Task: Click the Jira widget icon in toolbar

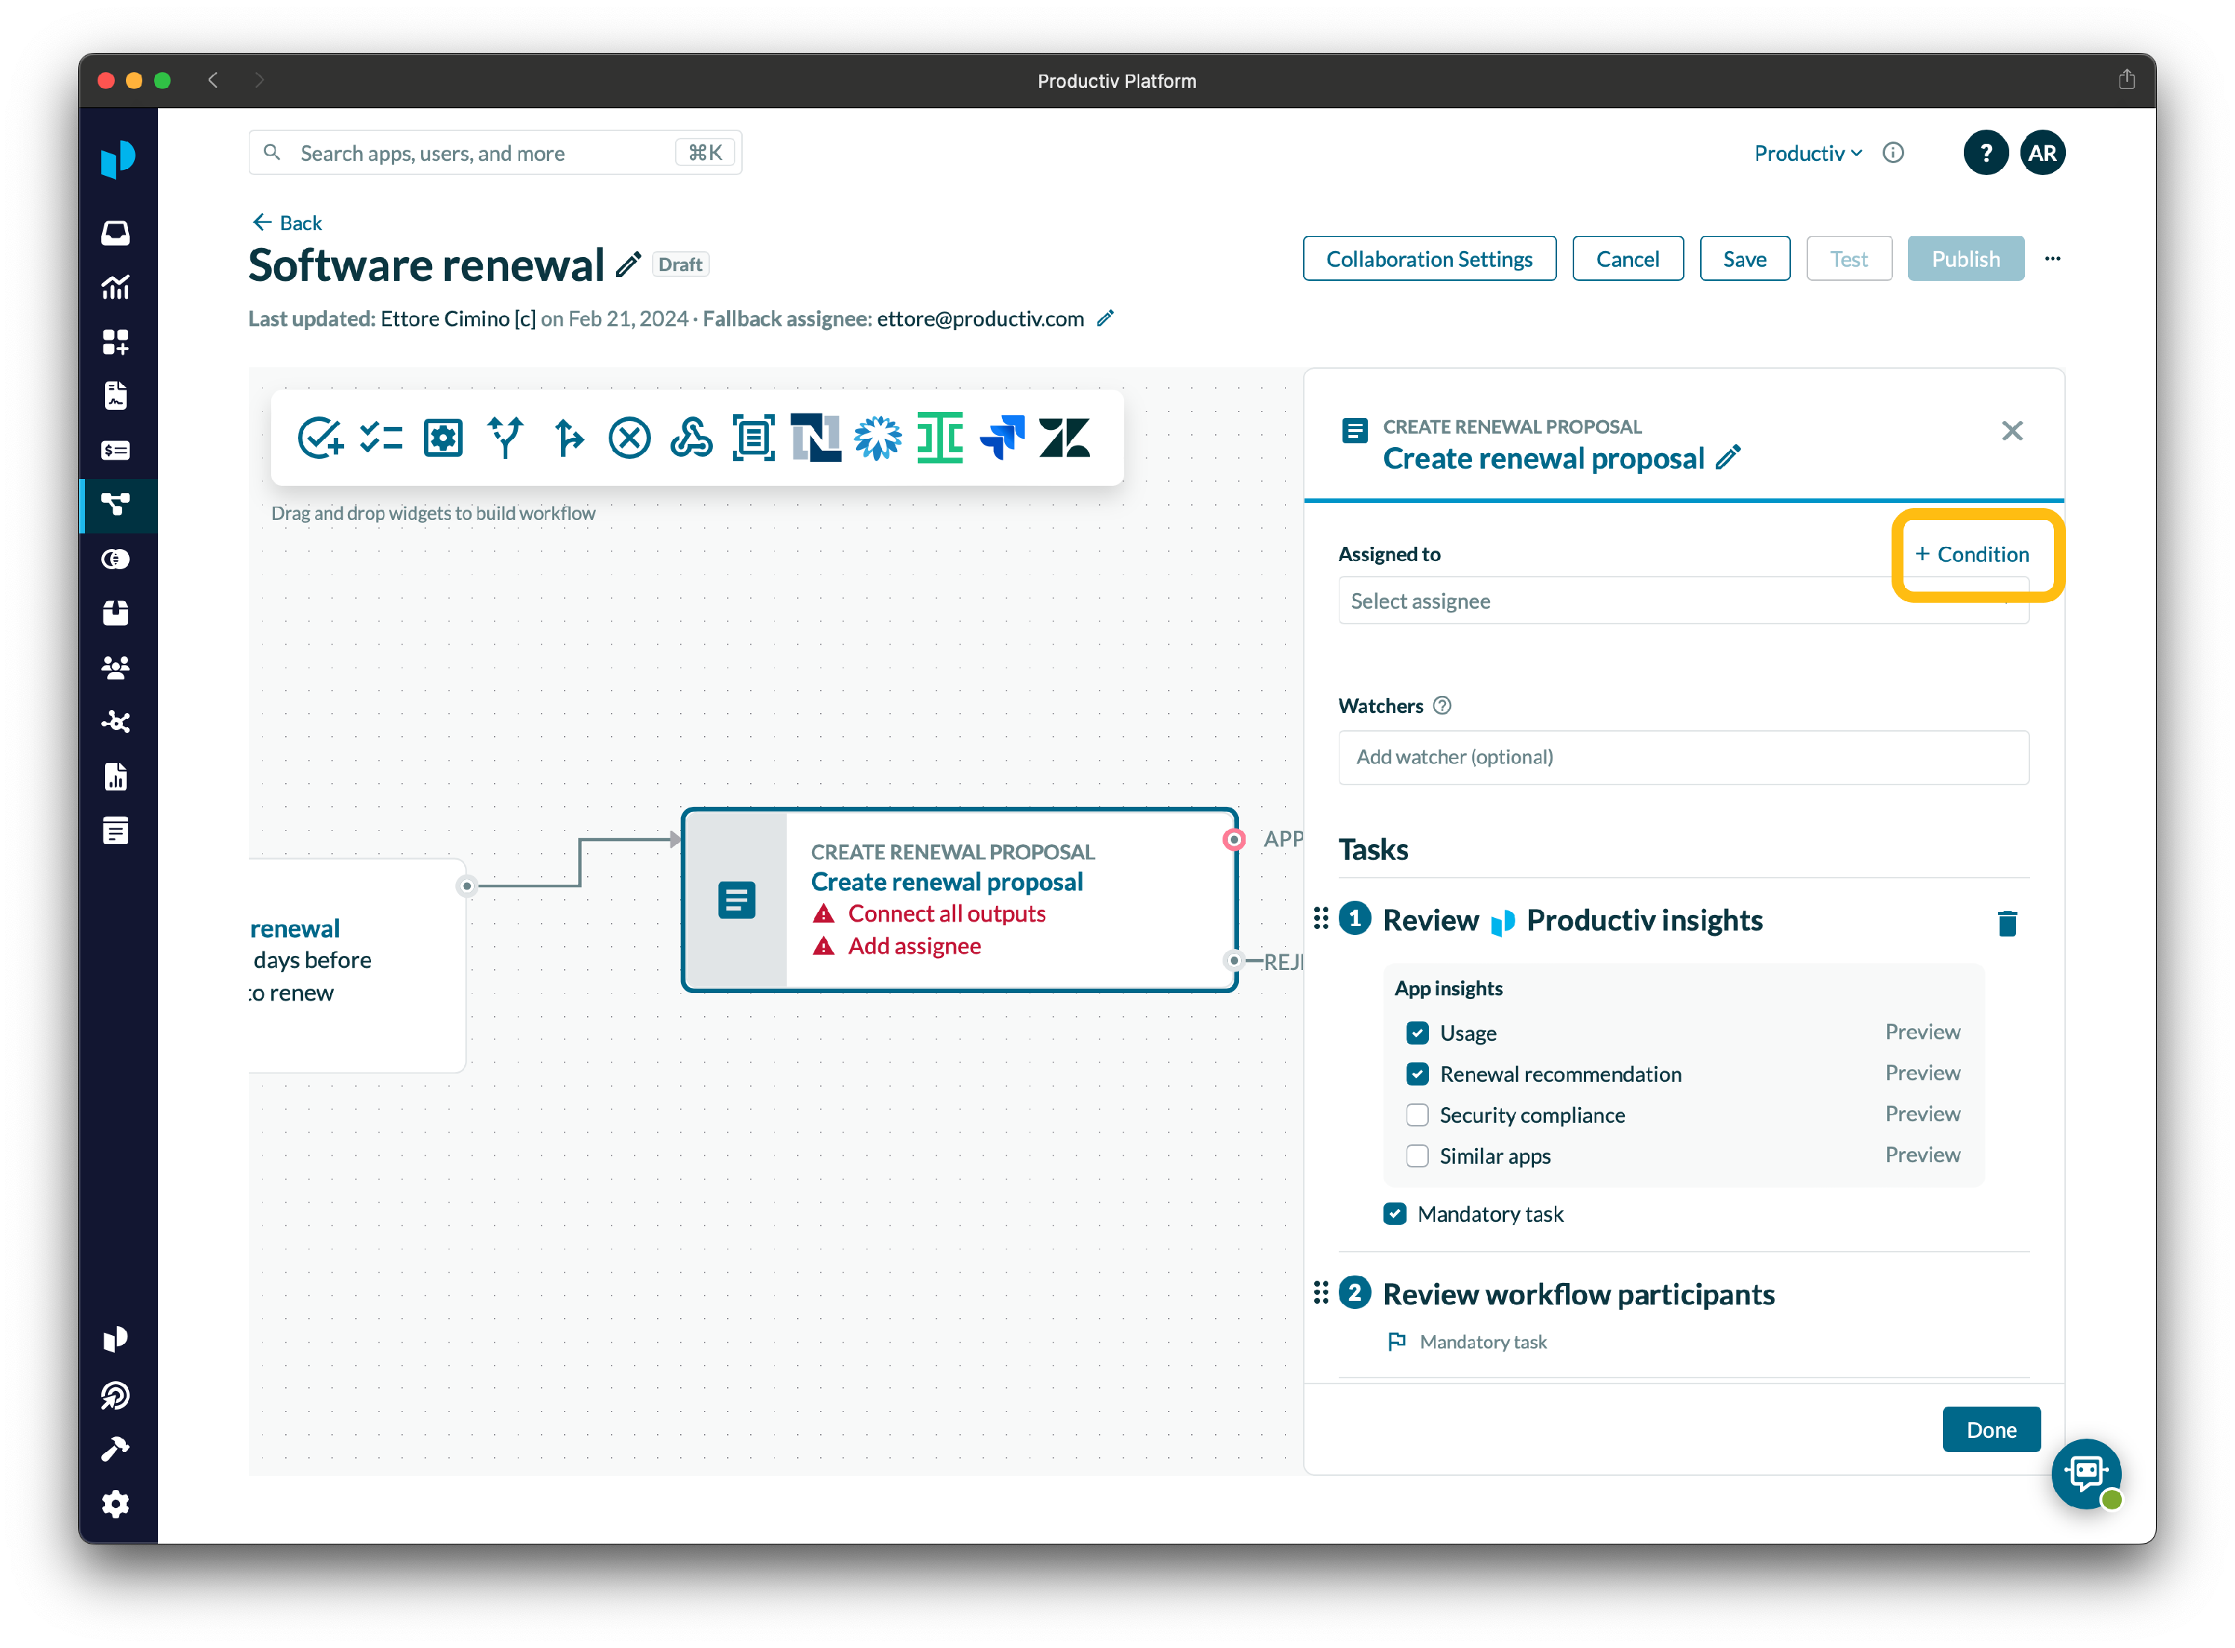Action: tap(1001, 437)
